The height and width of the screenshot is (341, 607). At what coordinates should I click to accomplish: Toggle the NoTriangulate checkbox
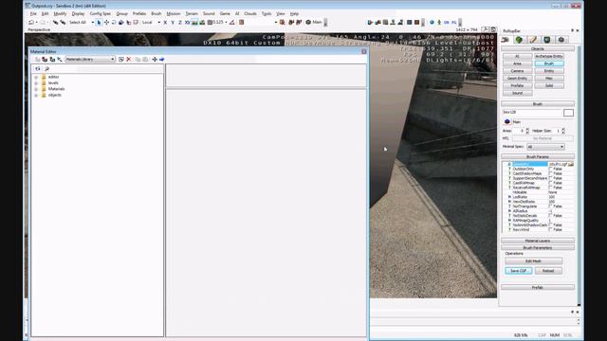(x=550, y=206)
